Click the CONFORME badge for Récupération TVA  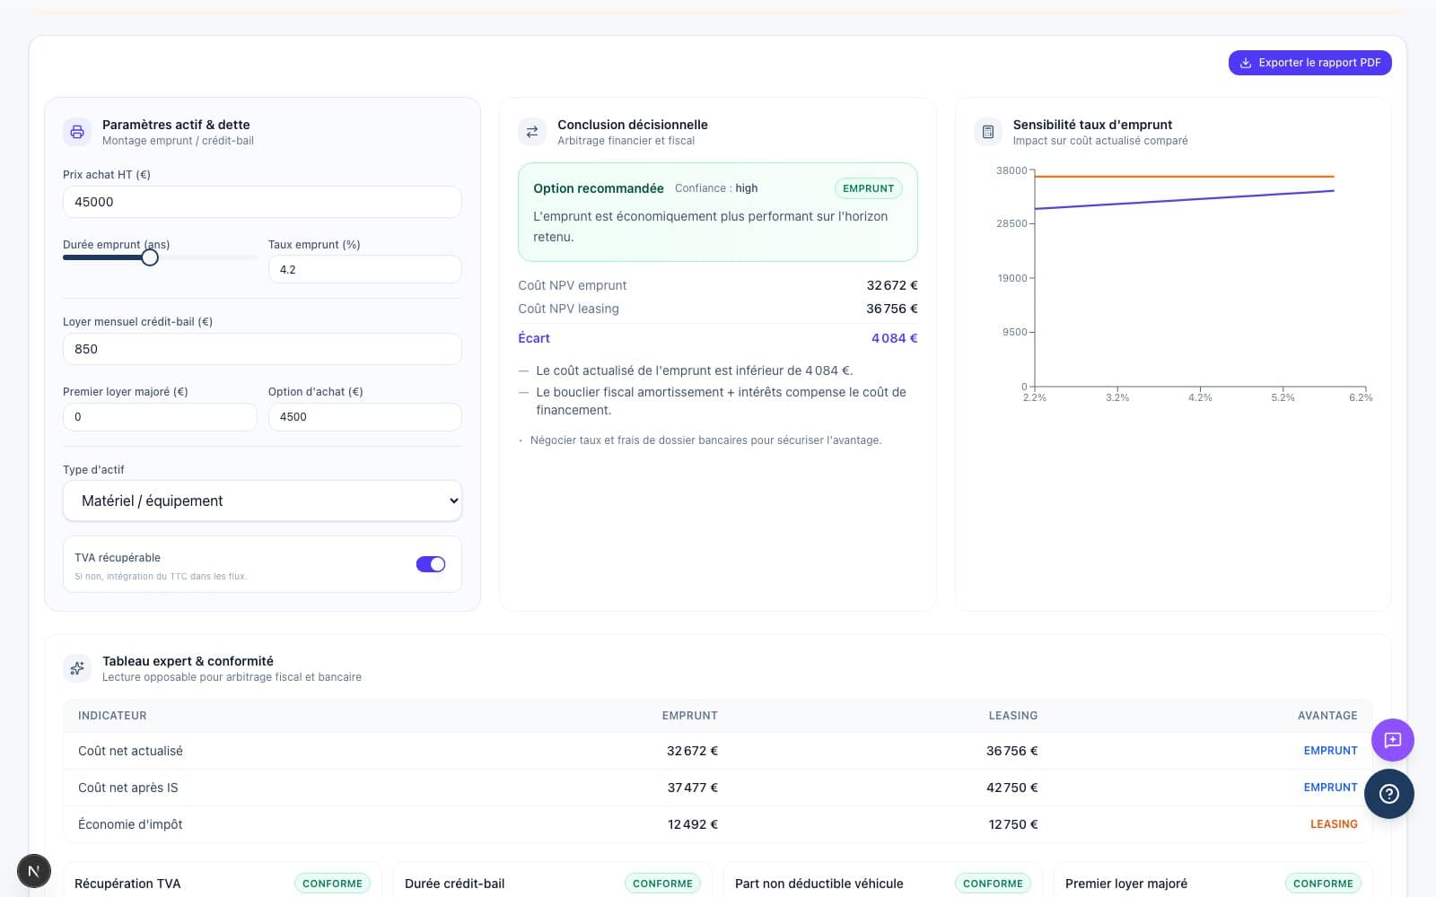tap(332, 884)
